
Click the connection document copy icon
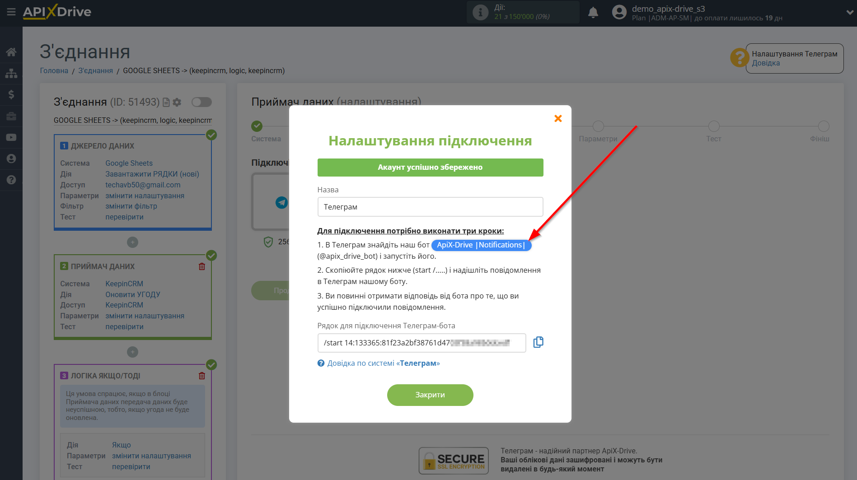(x=166, y=103)
